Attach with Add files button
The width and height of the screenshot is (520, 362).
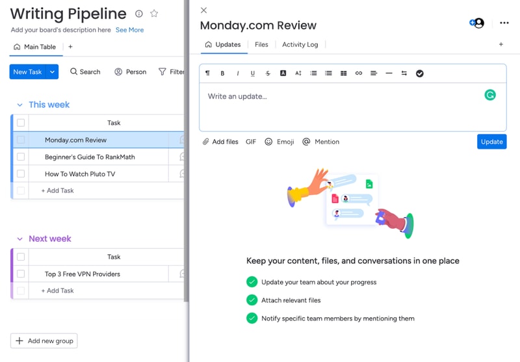pos(220,142)
